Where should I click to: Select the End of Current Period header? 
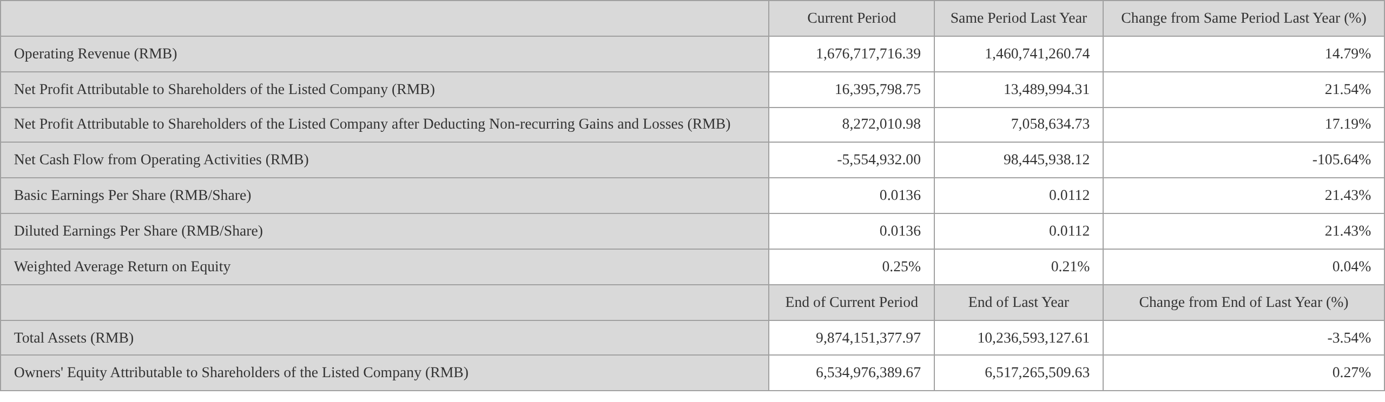[851, 303]
